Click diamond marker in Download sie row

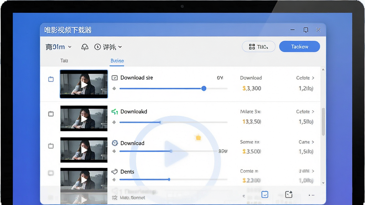click(114, 88)
